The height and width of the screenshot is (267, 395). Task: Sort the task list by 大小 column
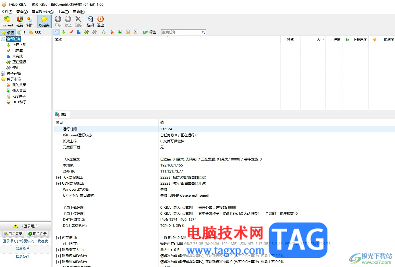313,40
